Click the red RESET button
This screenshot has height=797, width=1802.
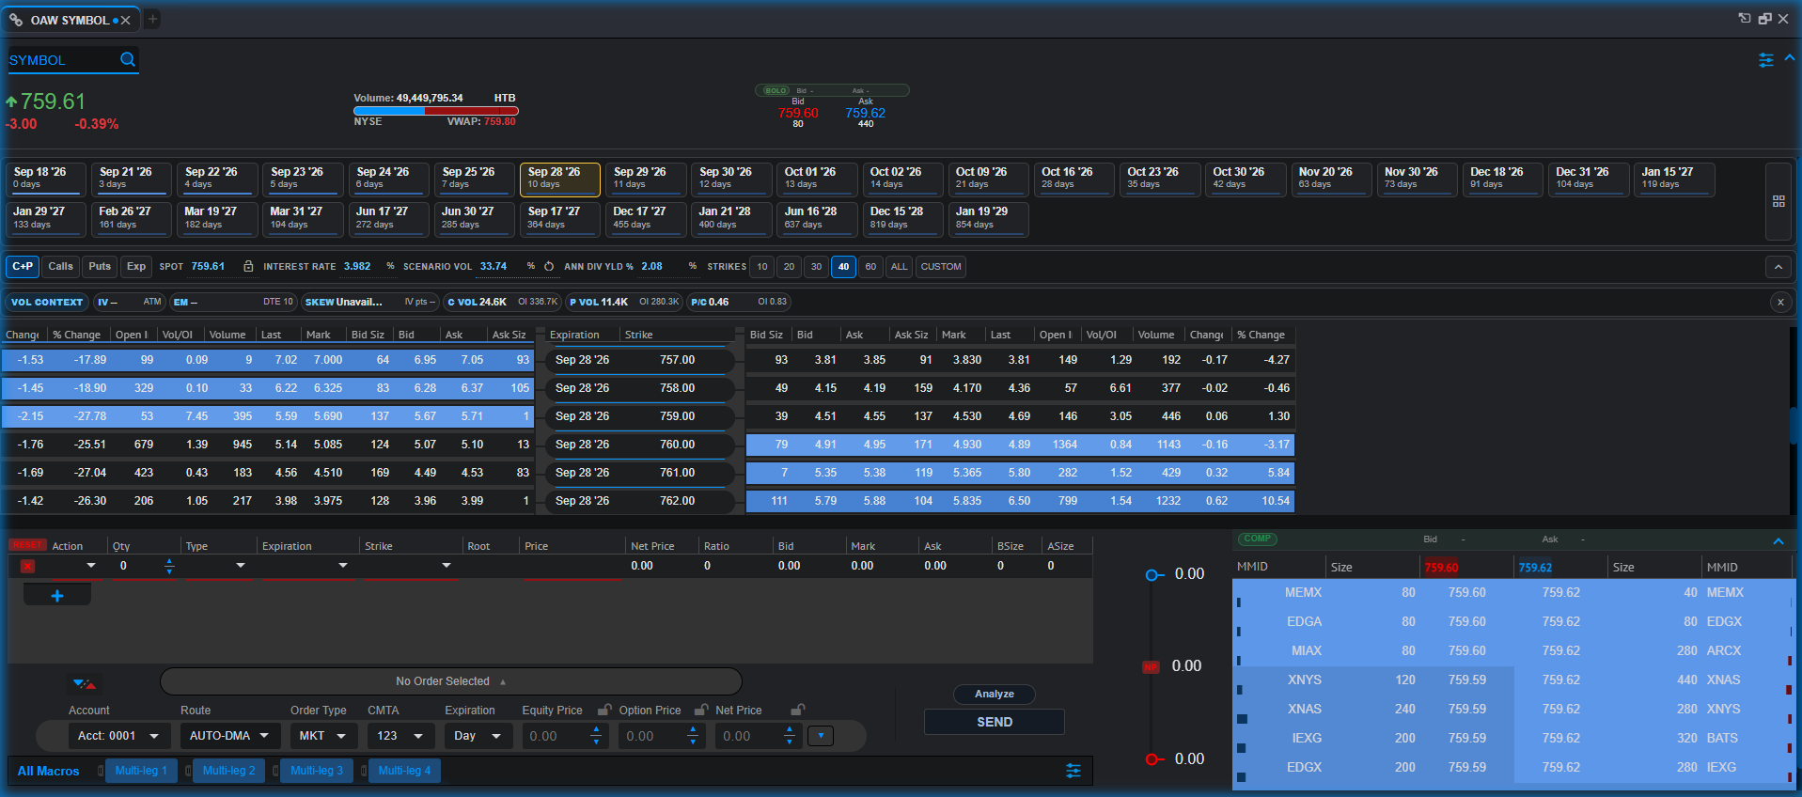point(27,545)
